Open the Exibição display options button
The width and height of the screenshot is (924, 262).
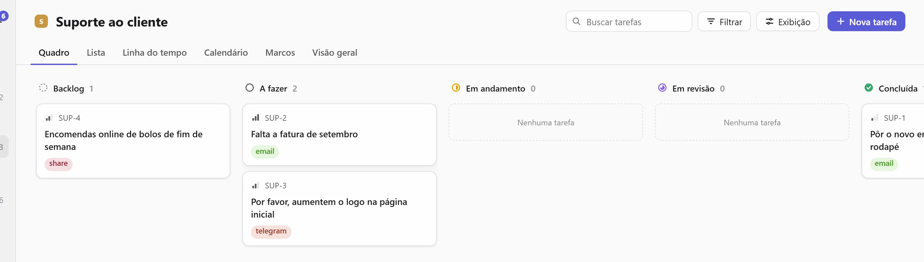point(788,22)
